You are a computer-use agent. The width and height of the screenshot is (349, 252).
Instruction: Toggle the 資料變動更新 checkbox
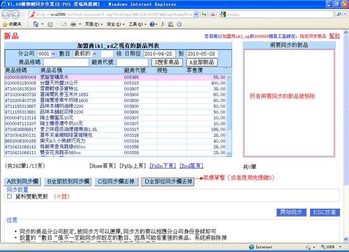pyautogui.click(x=9, y=196)
